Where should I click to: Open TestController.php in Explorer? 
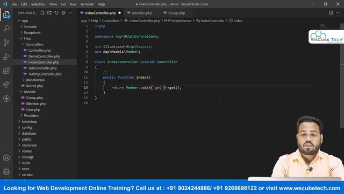(x=42, y=68)
